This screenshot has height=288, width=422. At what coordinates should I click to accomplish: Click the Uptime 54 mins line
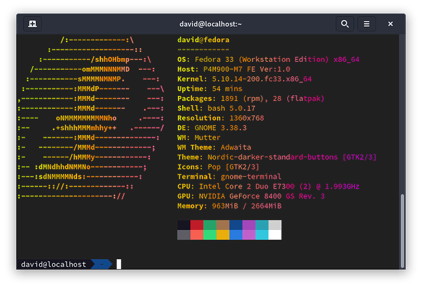pyautogui.click(x=210, y=89)
